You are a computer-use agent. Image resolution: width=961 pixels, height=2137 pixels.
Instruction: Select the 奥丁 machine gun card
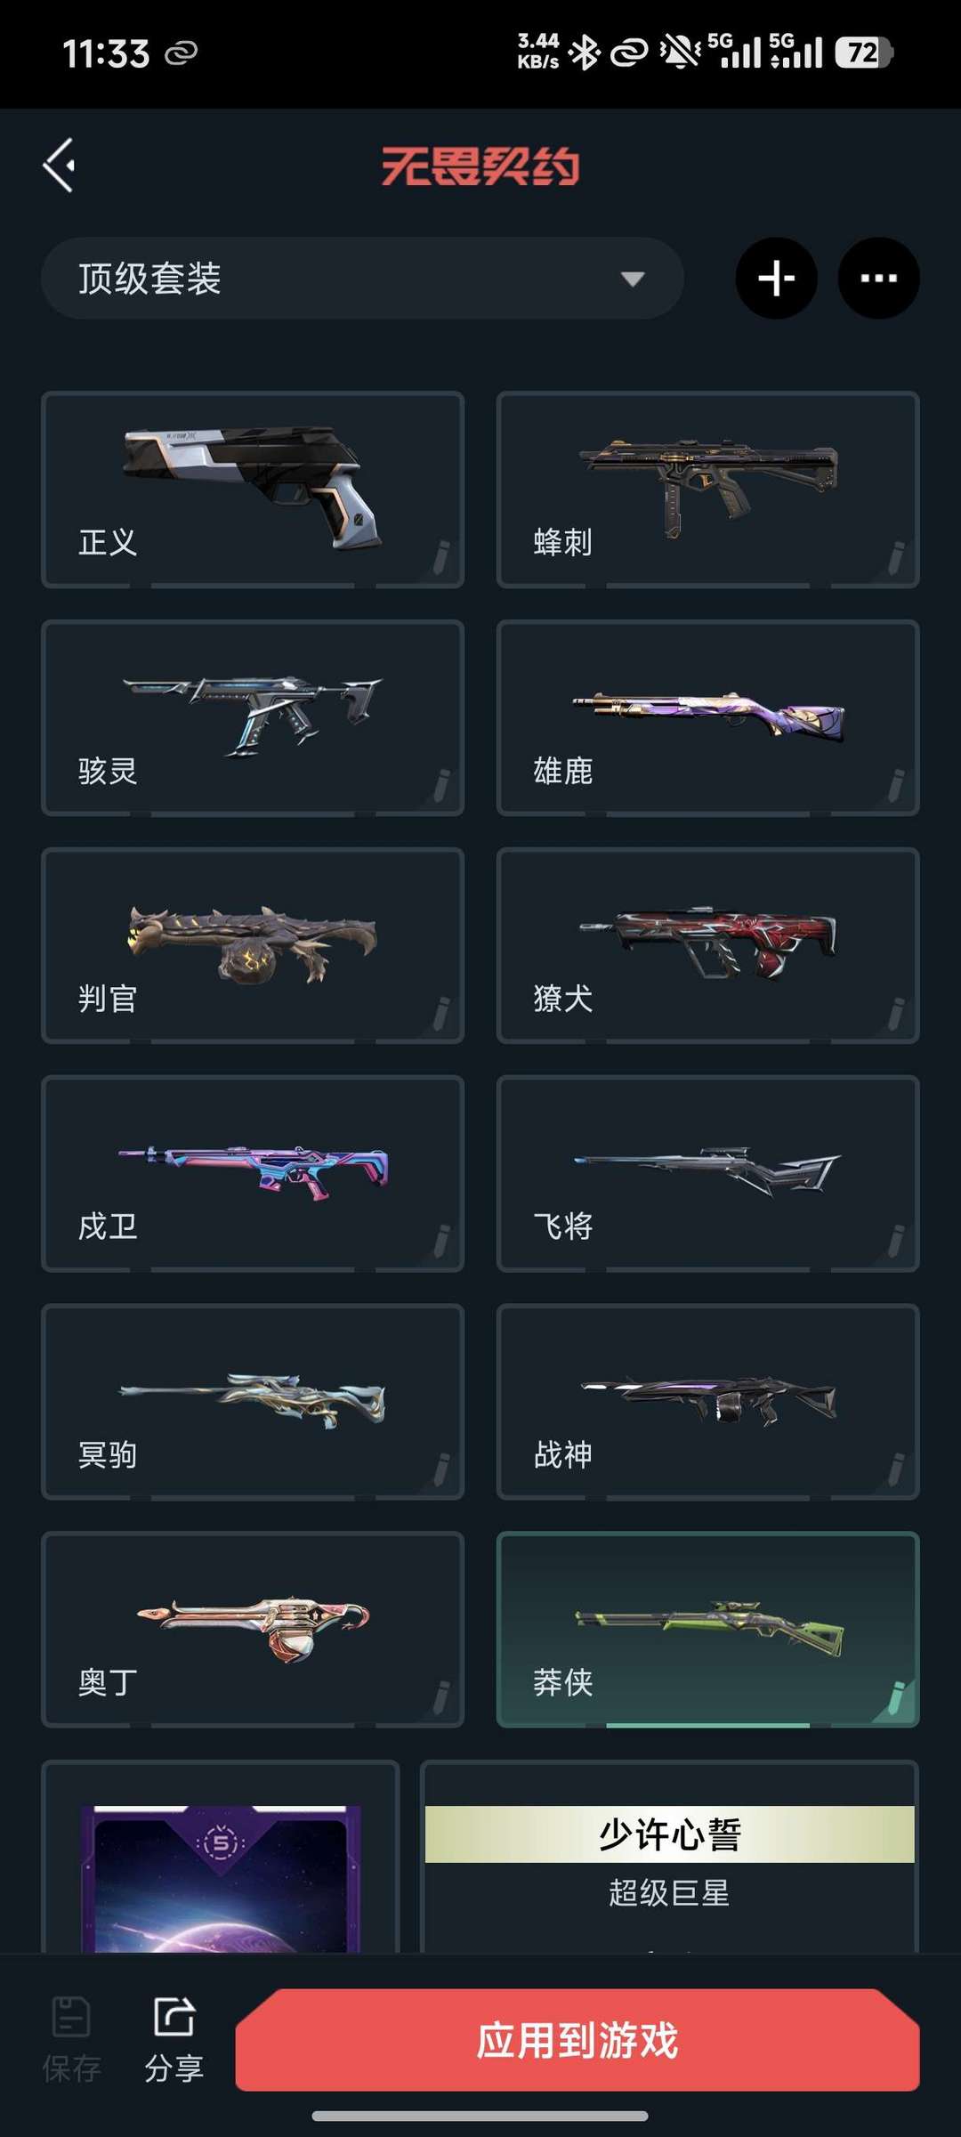tap(253, 1630)
